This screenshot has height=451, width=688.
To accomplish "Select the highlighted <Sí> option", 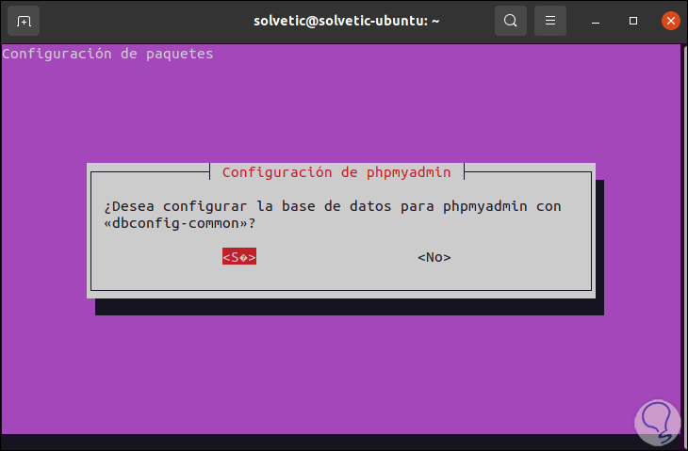I will click(239, 257).
